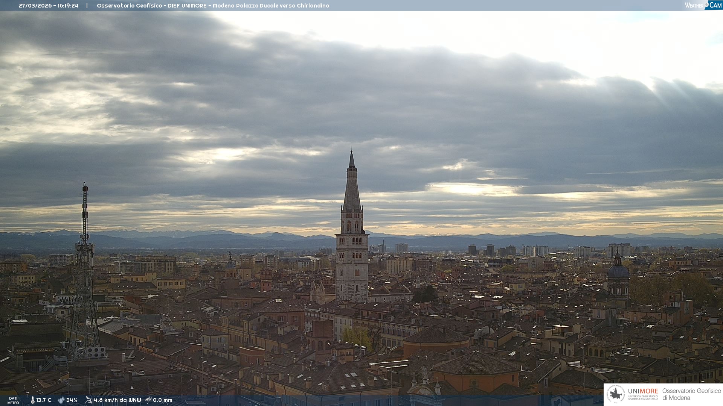The width and height of the screenshot is (723, 406).
Task: Click the 13.7 C temperature reading
Action: click(x=44, y=400)
